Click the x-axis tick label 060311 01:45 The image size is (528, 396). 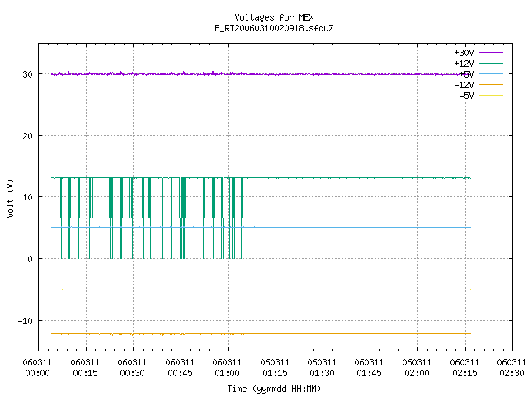tap(370, 368)
